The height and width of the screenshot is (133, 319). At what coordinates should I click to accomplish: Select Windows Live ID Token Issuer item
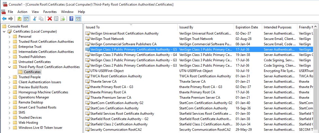click(x=41, y=128)
